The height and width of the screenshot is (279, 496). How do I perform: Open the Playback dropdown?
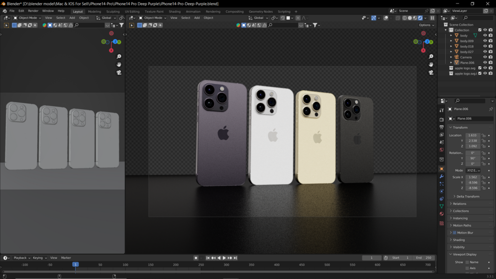click(22, 258)
